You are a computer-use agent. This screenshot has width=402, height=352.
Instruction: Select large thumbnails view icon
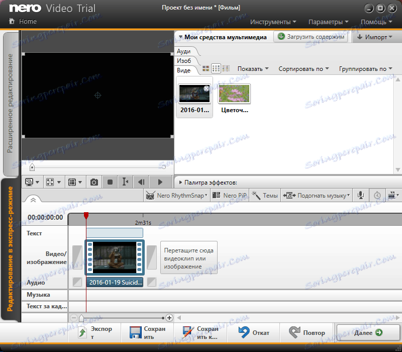tap(206, 68)
